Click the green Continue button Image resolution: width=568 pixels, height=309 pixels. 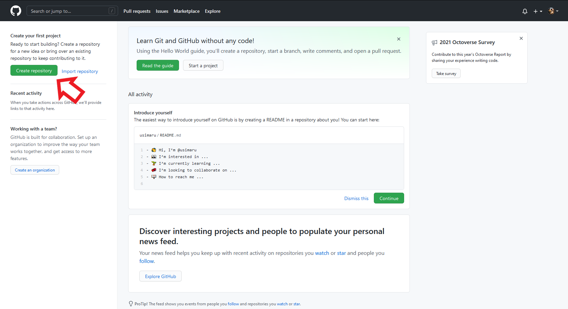tap(389, 198)
